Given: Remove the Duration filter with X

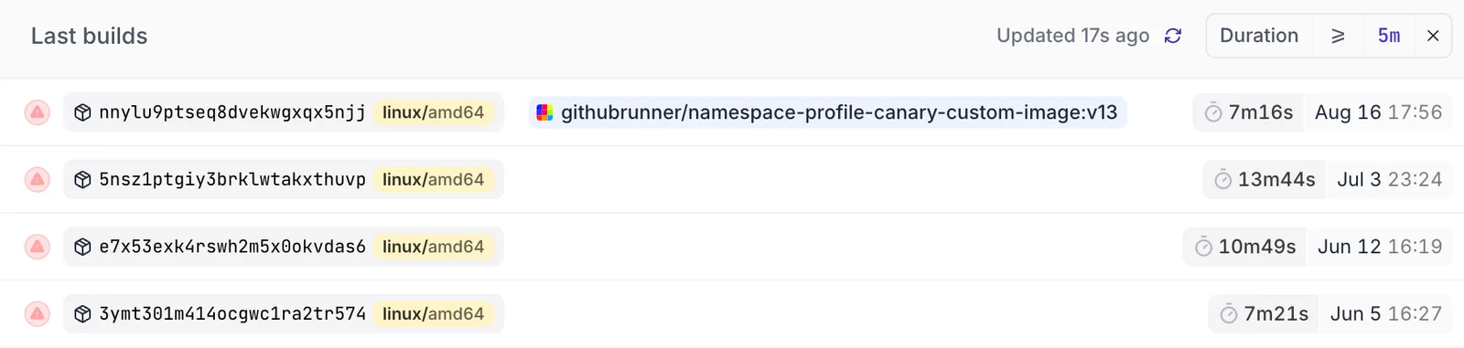Looking at the screenshot, I should pyautogui.click(x=1433, y=36).
